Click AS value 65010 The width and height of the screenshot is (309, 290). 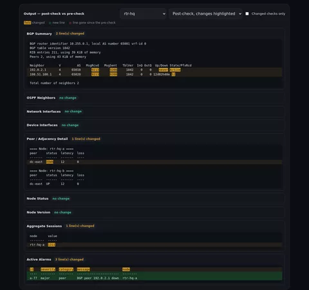tap(76, 70)
